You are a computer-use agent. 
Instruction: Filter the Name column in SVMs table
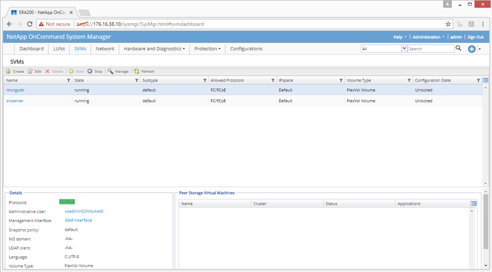coord(69,80)
